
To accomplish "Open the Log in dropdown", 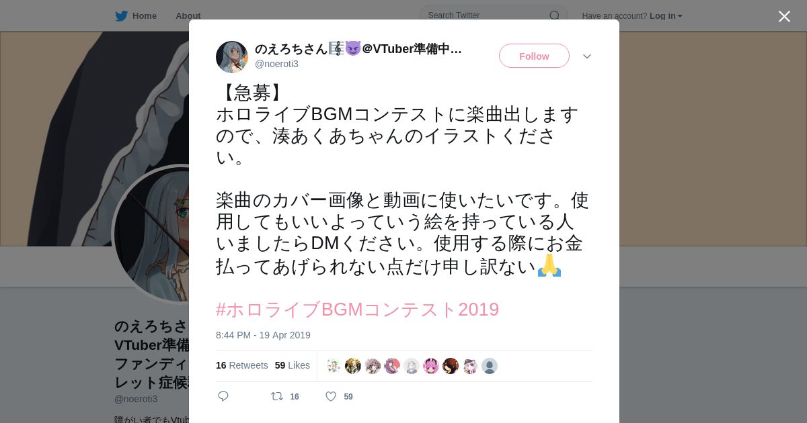I will coord(666,16).
